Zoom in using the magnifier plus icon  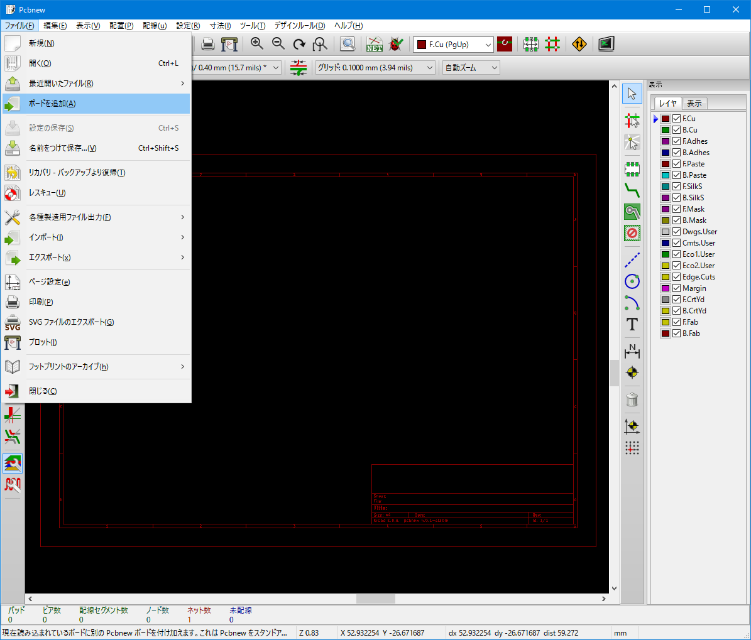pyautogui.click(x=256, y=44)
